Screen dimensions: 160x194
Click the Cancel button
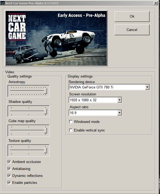tap(132, 30)
